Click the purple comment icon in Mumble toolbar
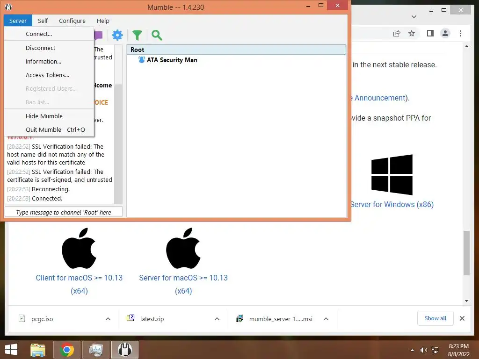Screen dimensions: 479x359 [98, 35]
